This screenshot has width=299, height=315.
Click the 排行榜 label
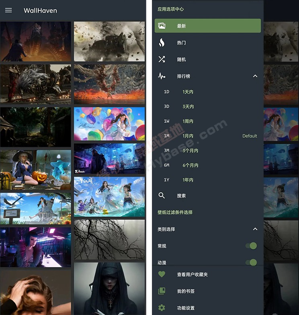pos(184,76)
